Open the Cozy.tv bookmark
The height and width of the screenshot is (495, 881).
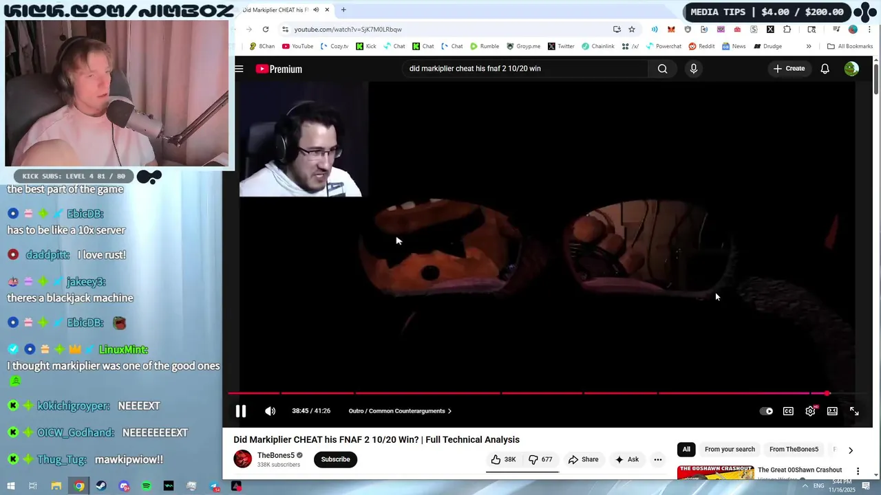334,46
